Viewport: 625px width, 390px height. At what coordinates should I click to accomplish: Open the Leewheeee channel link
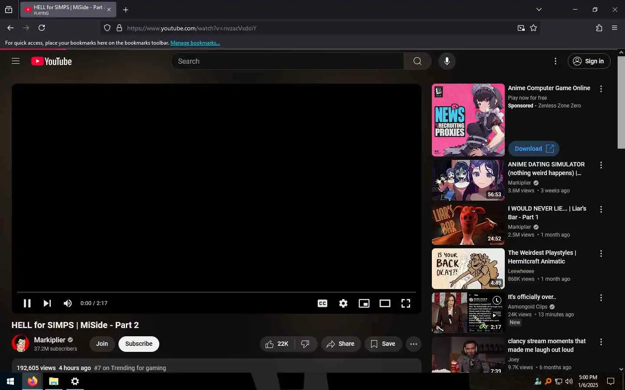(521, 271)
